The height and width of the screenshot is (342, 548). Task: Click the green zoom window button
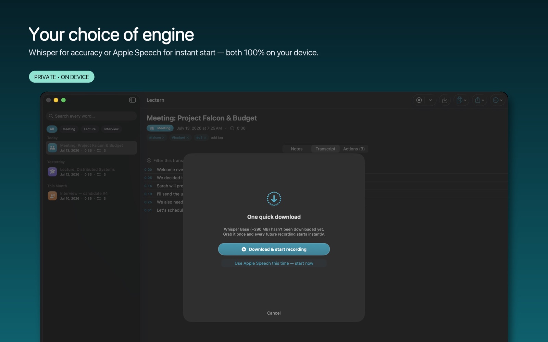[x=63, y=100]
